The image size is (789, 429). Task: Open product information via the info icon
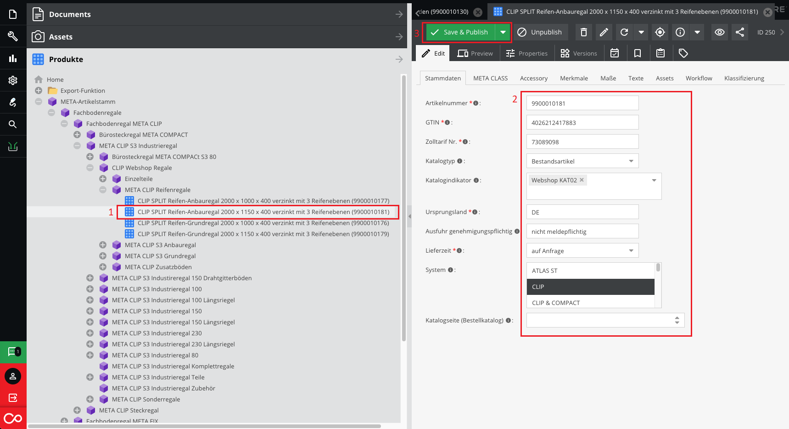680,32
